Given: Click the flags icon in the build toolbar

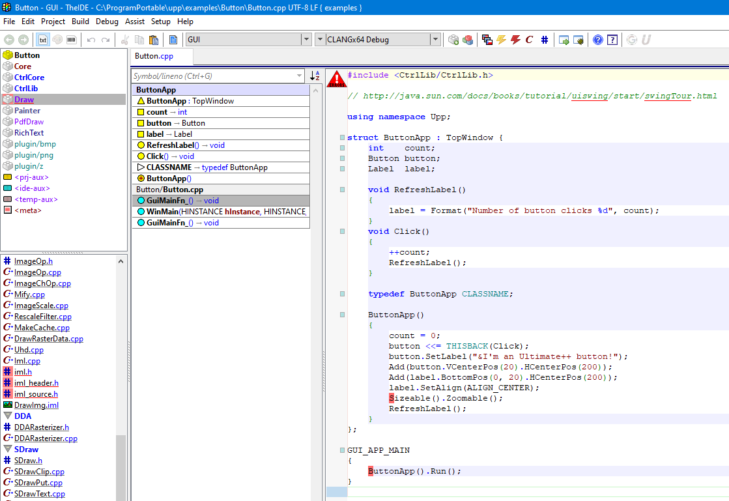Looking at the screenshot, I should pyautogui.click(x=487, y=40).
